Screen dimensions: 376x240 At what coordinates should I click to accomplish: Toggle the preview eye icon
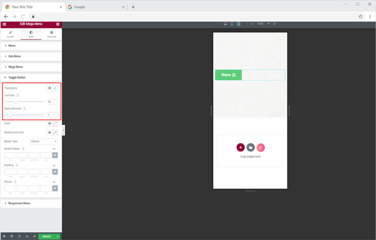(34, 236)
